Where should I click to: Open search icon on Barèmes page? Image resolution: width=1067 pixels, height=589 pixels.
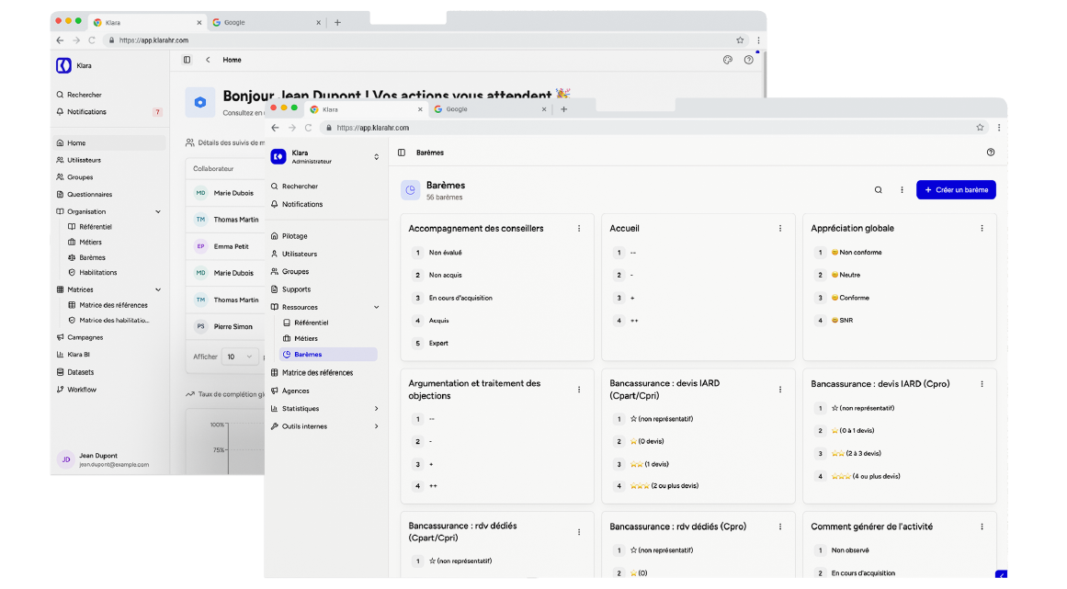click(x=878, y=190)
